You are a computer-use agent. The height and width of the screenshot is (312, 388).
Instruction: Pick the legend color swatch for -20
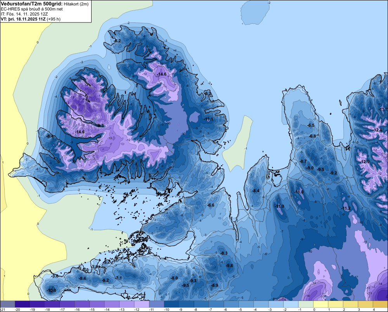point(22,304)
